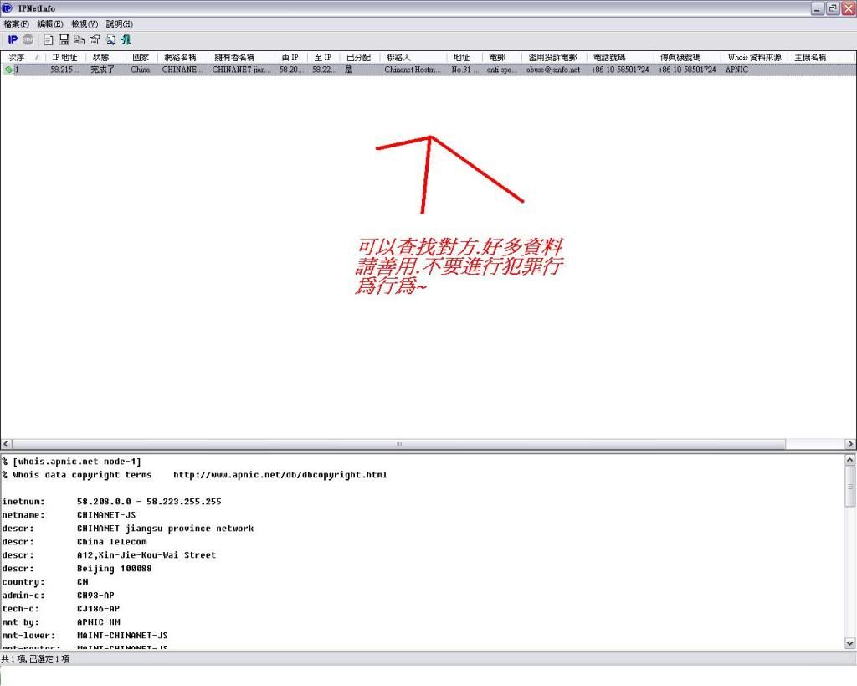Open the 檔案 (File) menu
Viewport: 857px width, 686px height.
tap(16, 24)
